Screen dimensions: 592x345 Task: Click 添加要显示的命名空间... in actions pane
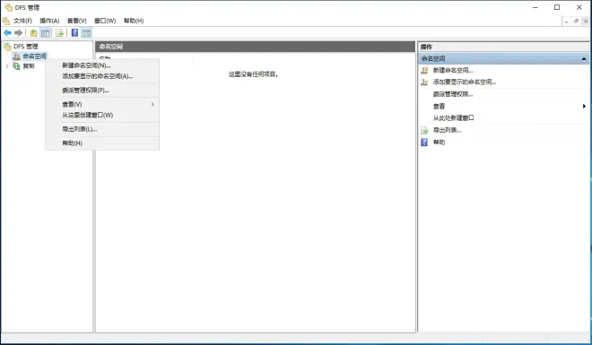465,82
